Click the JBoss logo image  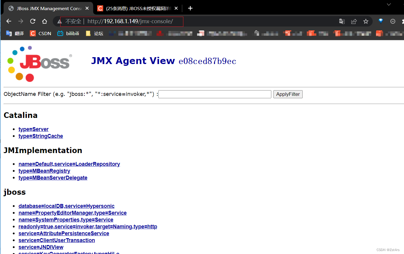[x=40, y=63]
